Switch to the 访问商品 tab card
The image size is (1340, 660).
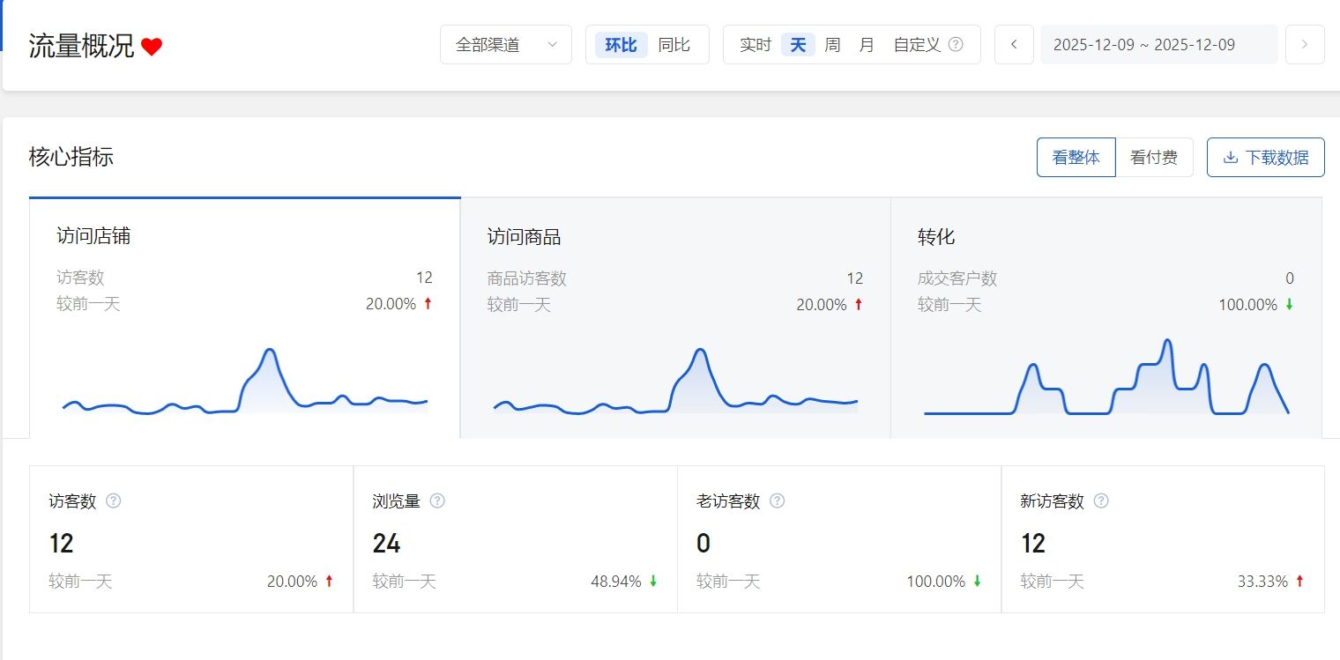click(675, 317)
